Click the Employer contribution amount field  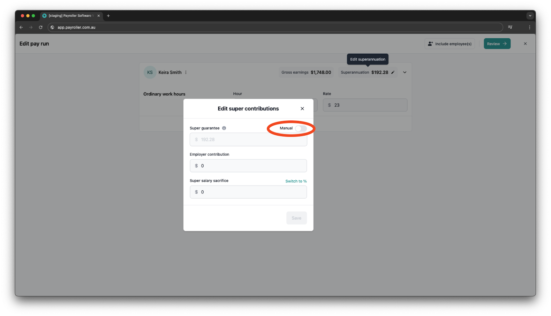[248, 166]
